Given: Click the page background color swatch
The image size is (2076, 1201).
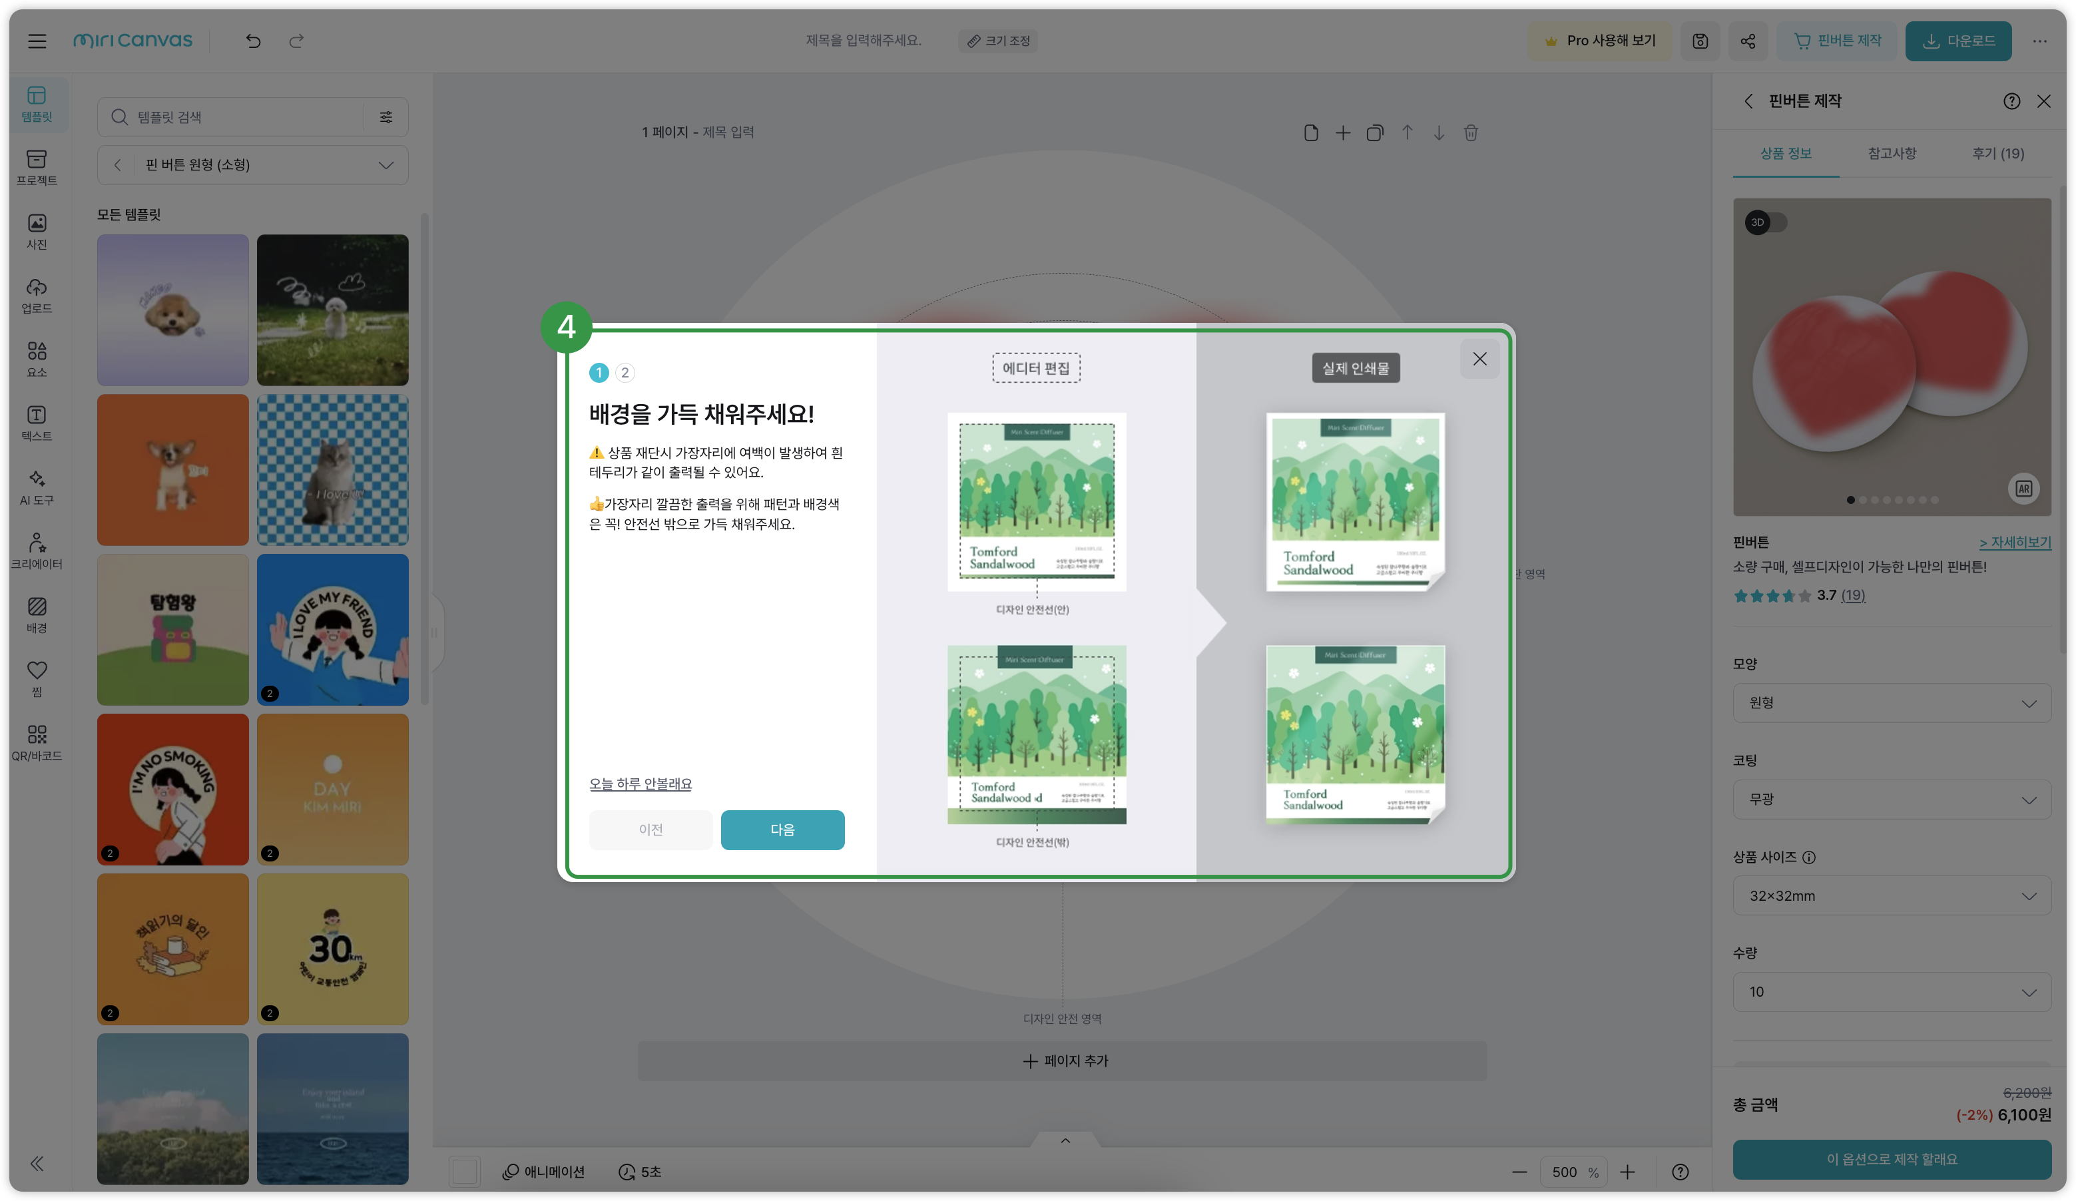Looking at the screenshot, I should point(465,1171).
